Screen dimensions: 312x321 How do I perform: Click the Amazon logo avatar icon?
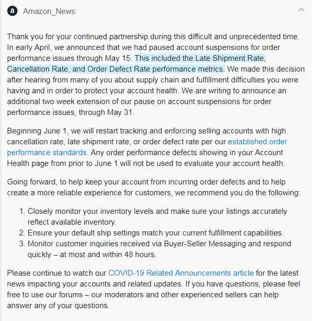point(12,11)
